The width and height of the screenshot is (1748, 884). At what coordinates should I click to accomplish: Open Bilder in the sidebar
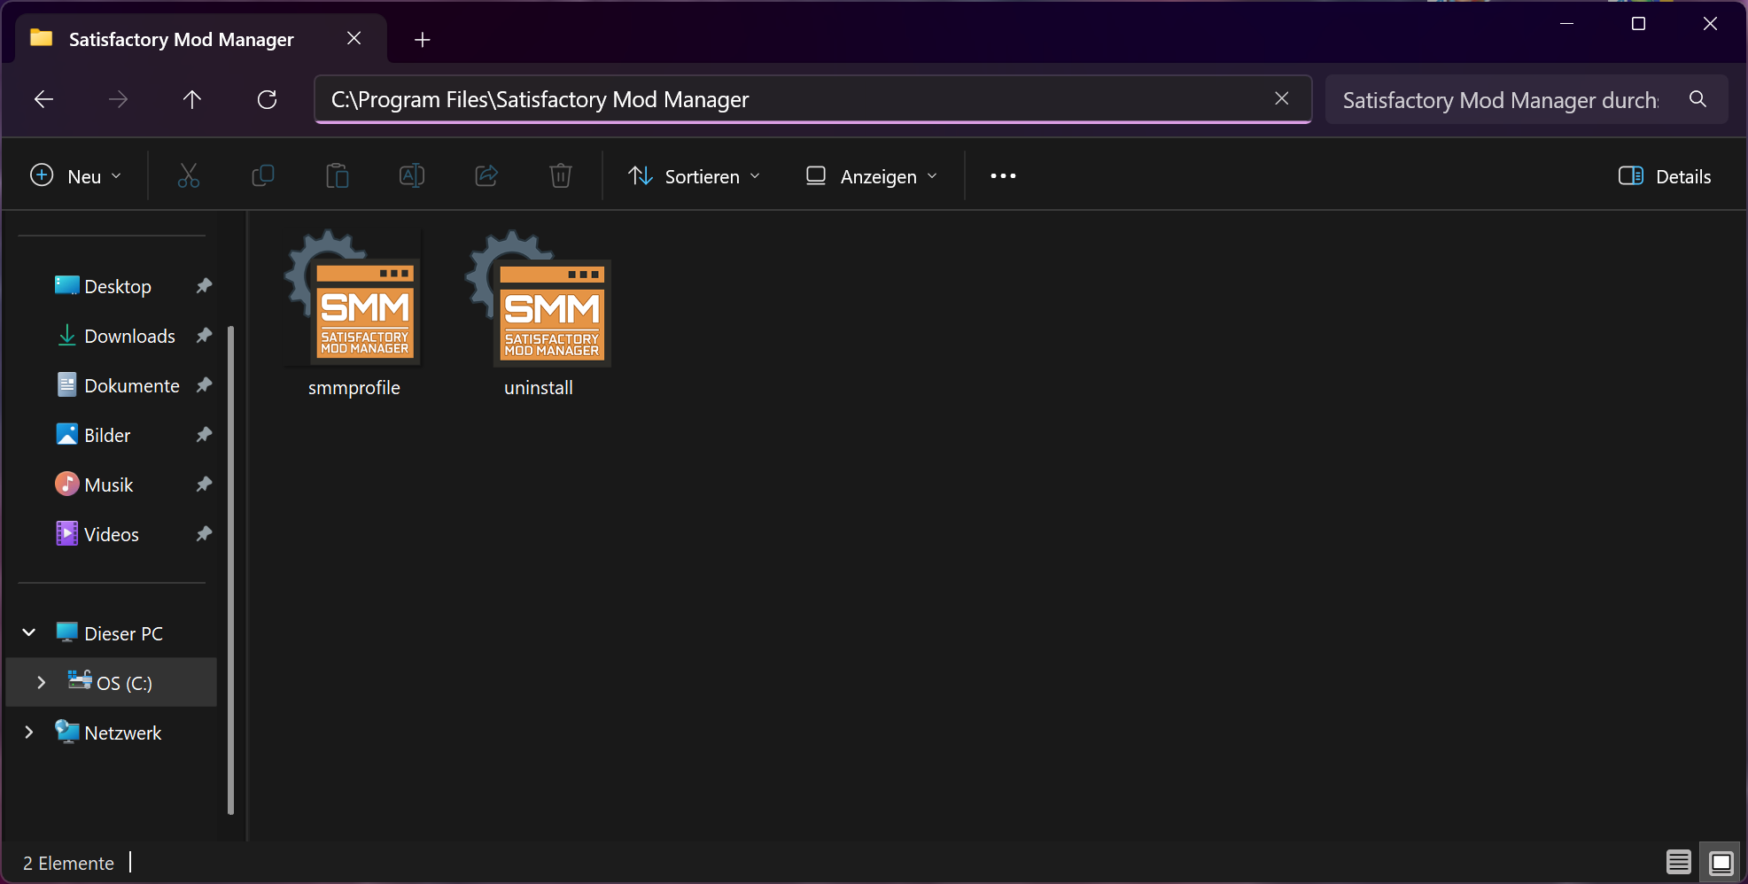107,435
